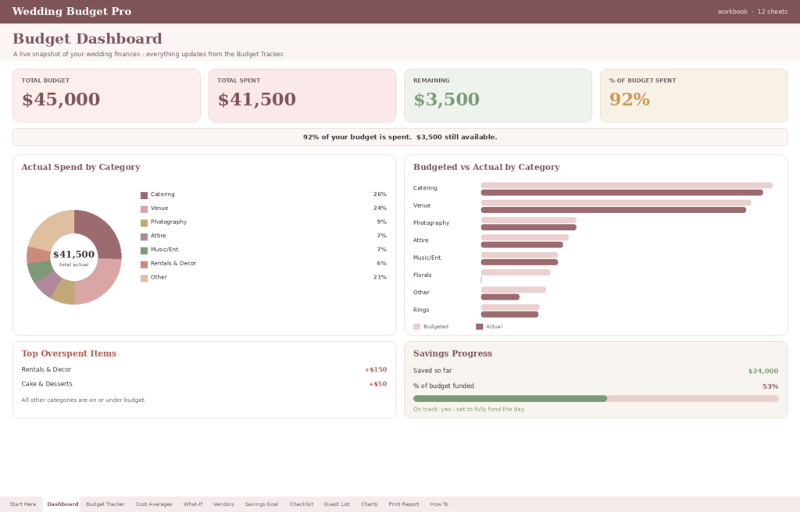Screen dimensions: 800x512
Task: Click the Attire legend color swatch
Action: click(144, 236)
